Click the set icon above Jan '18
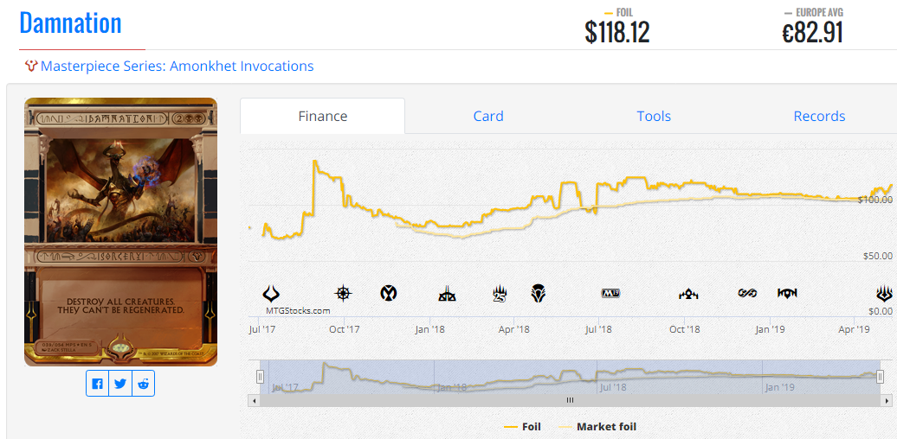Viewport: 897px width, 439px height. tap(447, 295)
